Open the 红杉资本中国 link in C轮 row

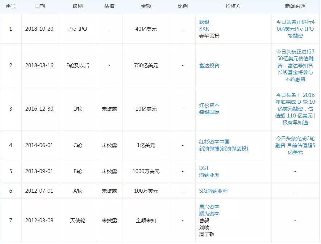(x=214, y=142)
